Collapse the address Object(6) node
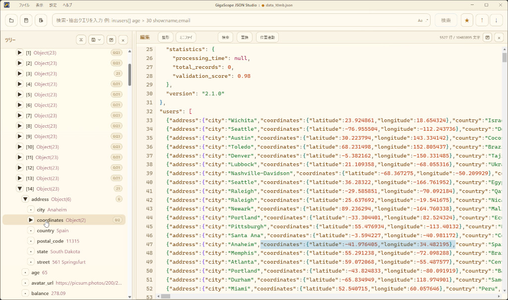This screenshot has width=508, height=300. [25, 199]
